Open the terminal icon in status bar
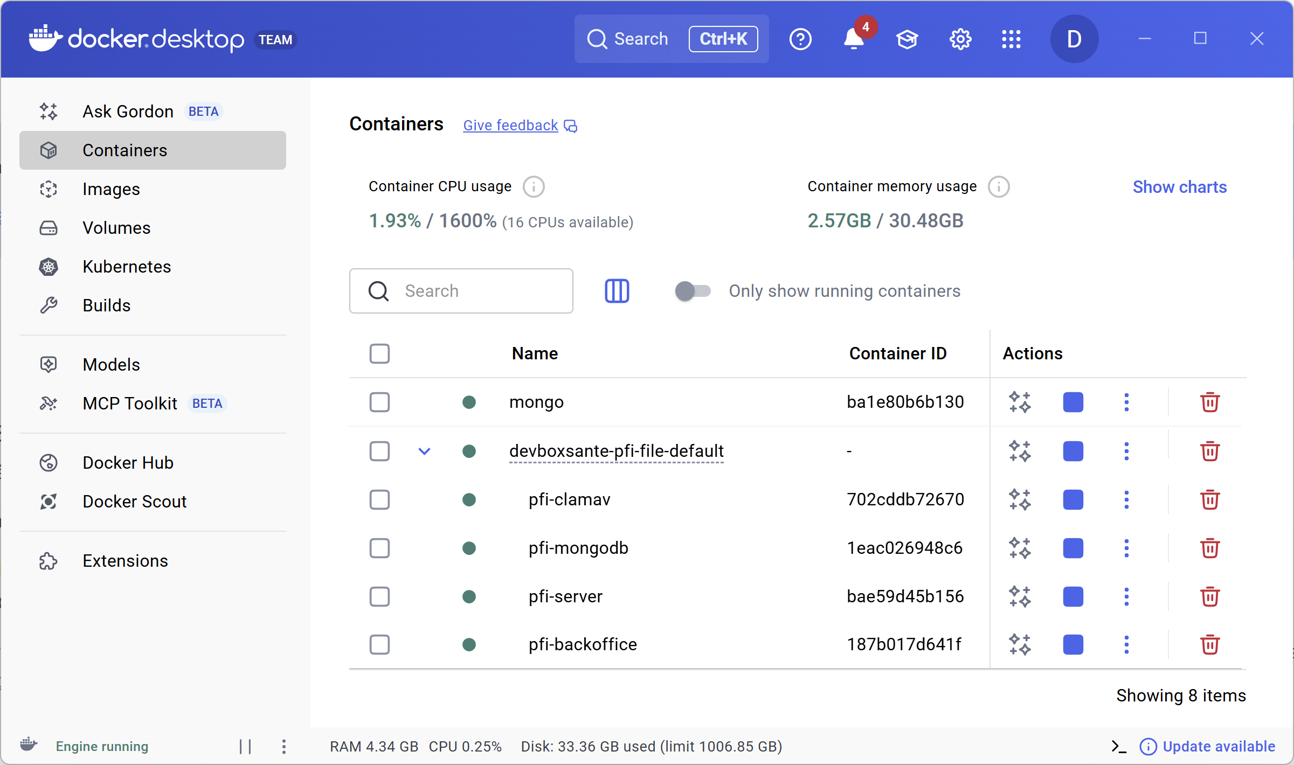 click(1119, 746)
